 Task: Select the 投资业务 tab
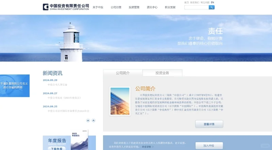163,73
